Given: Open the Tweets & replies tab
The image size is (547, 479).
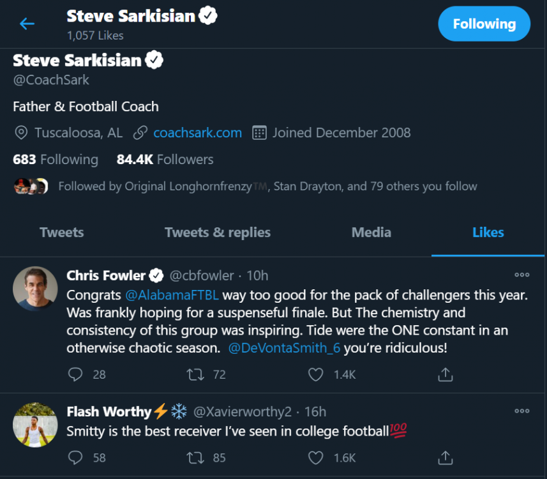Looking at the screenshot, I should coord(217,232).
